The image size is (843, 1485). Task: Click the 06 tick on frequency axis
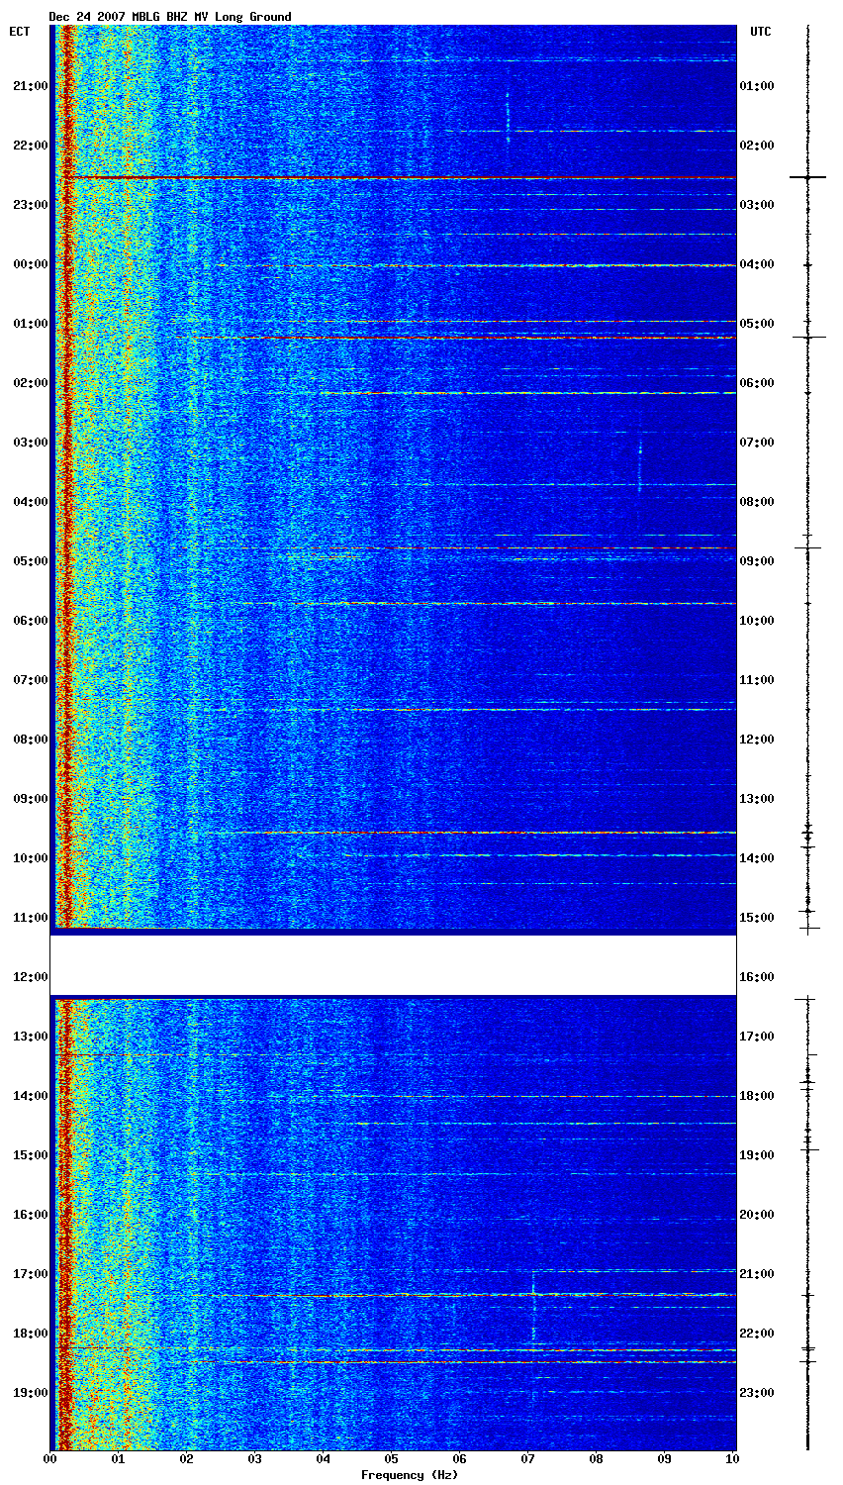[x=459, y=1459]
